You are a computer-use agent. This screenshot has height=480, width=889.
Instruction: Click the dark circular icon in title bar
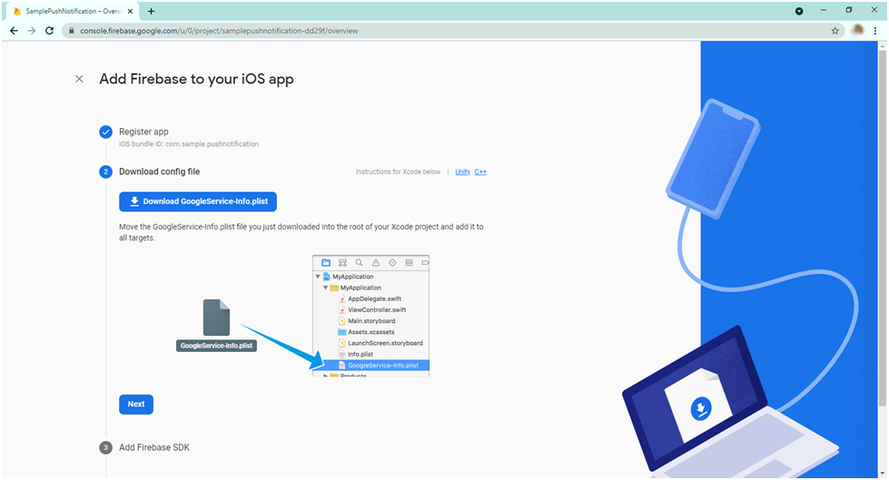[x=799, y=11]
